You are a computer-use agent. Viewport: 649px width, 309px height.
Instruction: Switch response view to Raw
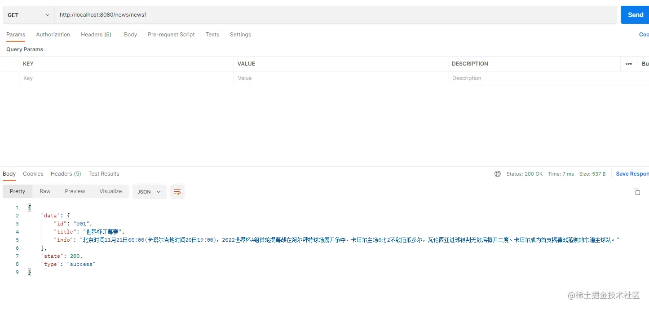point(45,191)
